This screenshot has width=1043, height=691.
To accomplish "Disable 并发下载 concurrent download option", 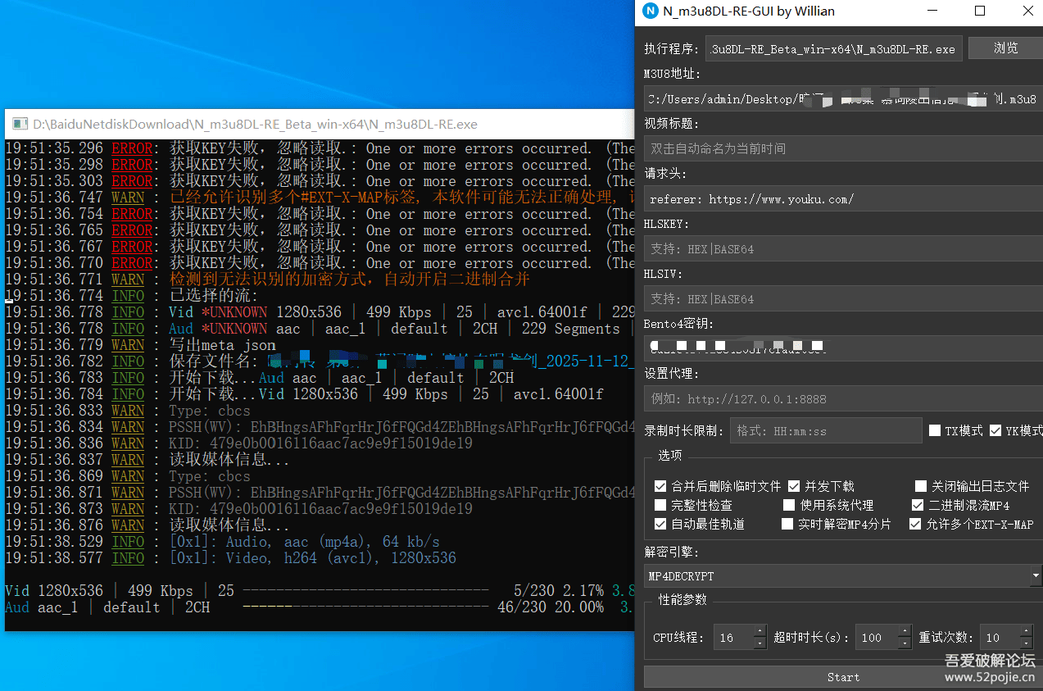I will click(x=793, y=485).
